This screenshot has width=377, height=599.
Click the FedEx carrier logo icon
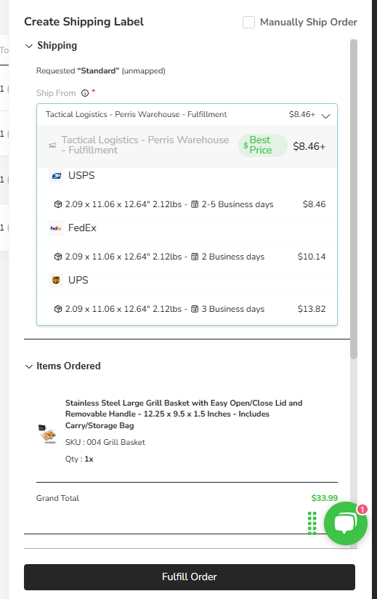(x=56, y=228)
